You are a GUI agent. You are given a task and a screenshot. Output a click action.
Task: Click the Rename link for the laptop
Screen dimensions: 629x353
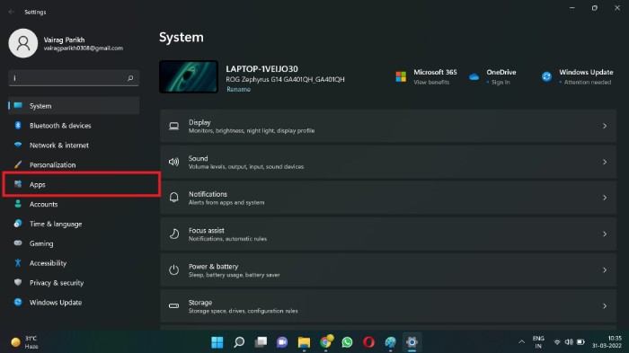(238, 90)
